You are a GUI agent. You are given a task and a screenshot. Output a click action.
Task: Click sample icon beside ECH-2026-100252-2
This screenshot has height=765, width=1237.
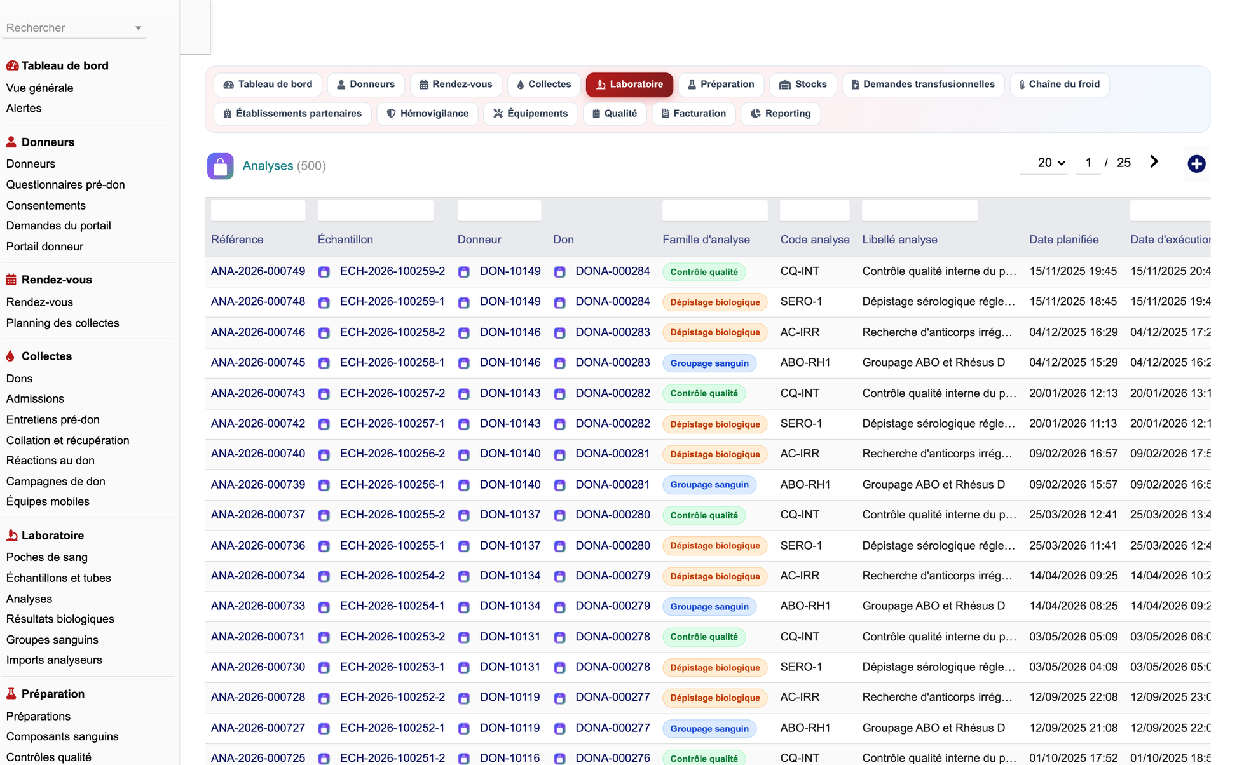324,698
